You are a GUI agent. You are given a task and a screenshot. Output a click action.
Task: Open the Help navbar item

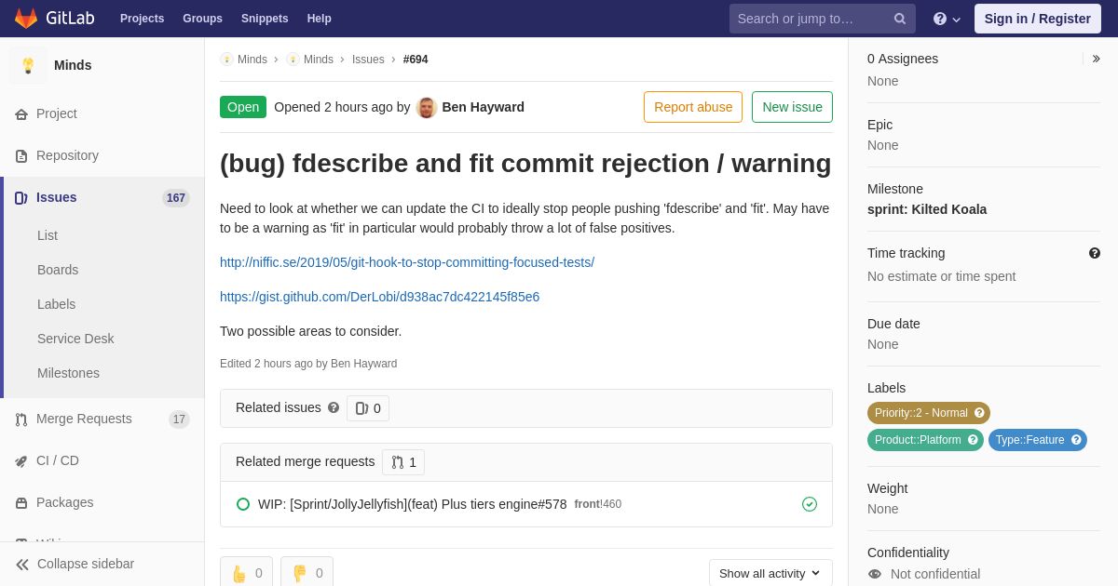click(320, 19)
